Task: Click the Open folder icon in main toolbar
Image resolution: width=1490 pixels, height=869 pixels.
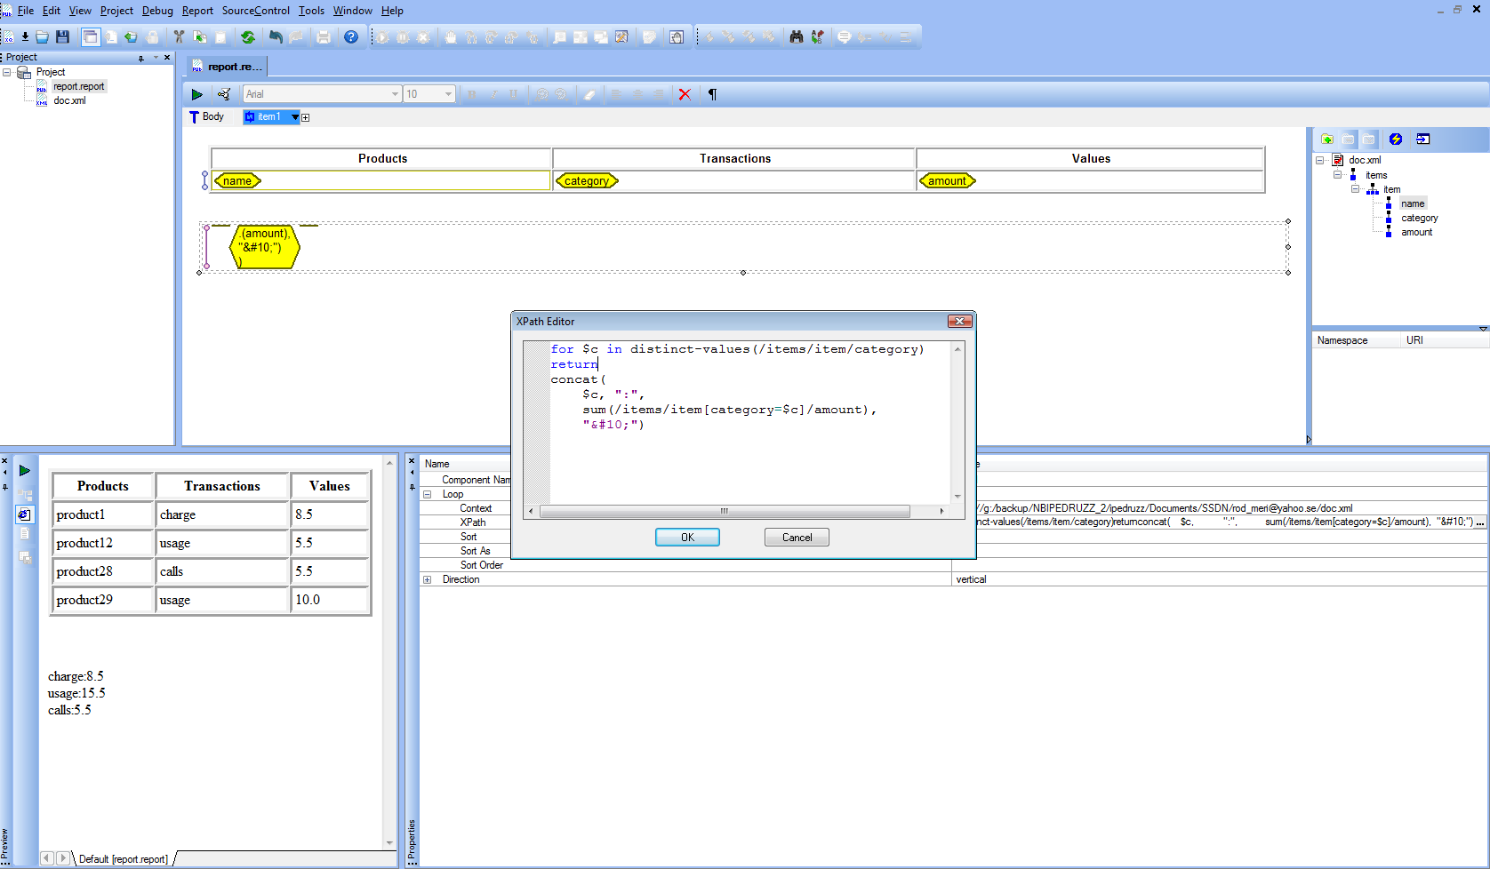Action: tap(42, 37)
